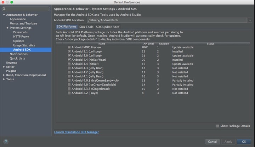The width and height of the screenshot is (255, 147).
Task: Click 'Partially installed' status for Android 4.0.3
Action: pyautogui.click(x=183, y=81)
